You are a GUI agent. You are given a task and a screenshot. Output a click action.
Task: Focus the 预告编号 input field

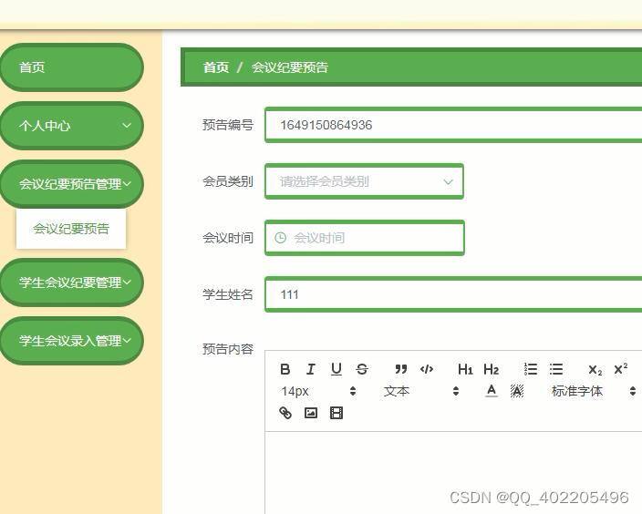click(453, 125)
